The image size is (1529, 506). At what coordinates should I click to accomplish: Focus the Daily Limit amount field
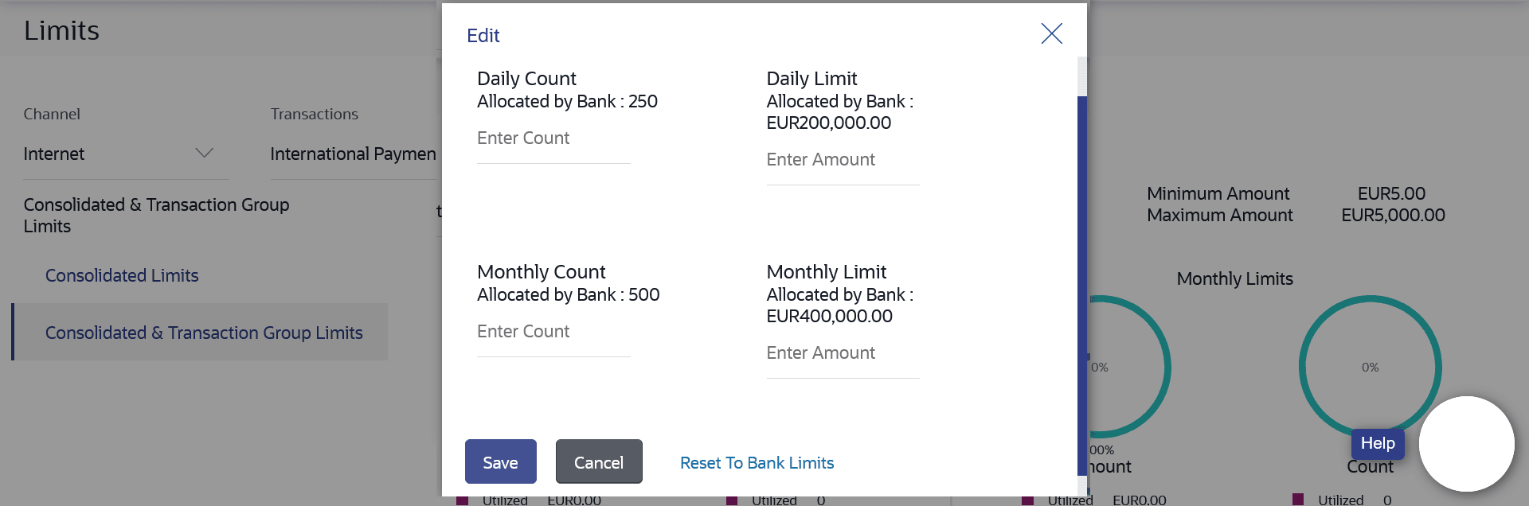(843, 161)
